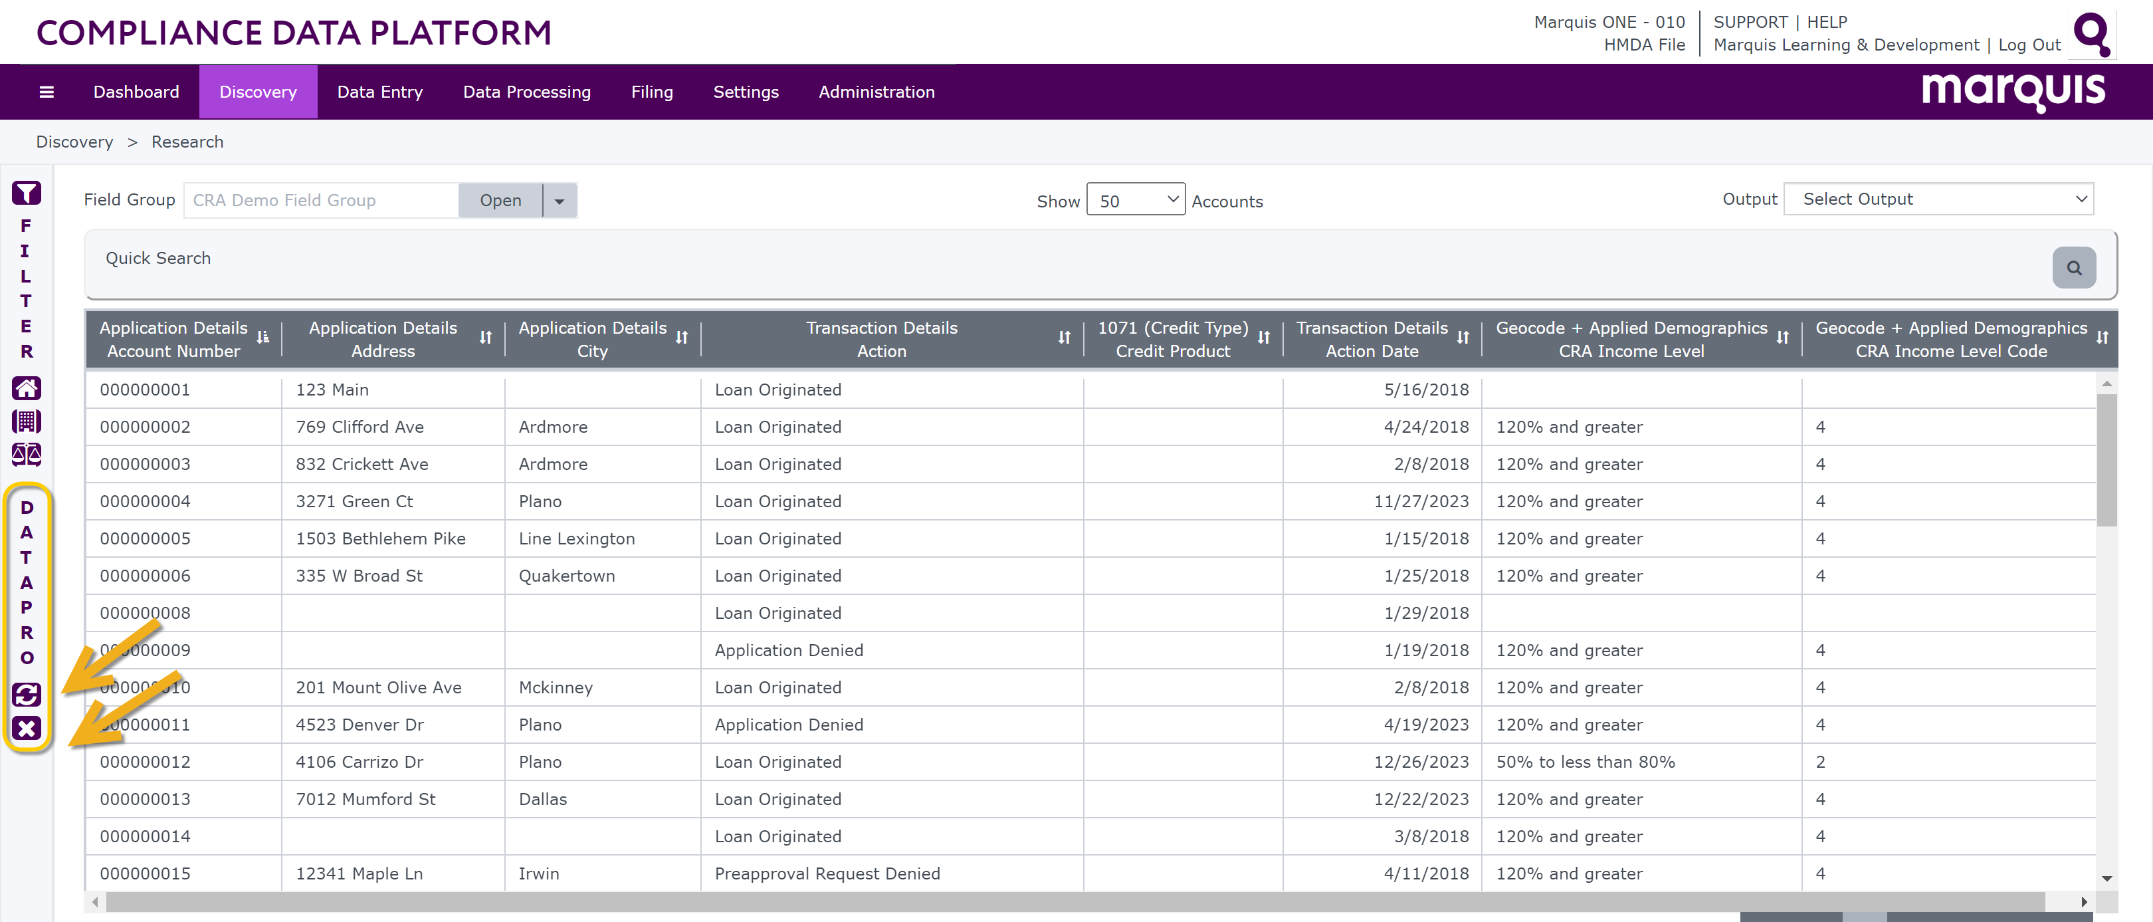Sort by CRA Income Level Code column
This screenshot has height=922, width=2153.
pos(2102,338)
